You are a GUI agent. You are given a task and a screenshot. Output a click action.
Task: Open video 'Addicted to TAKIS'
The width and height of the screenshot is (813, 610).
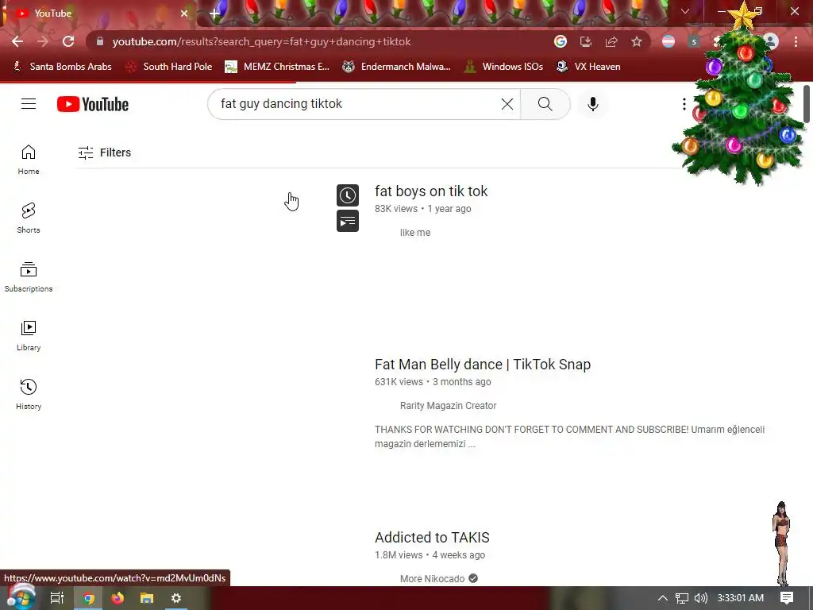[x=432, y=538]
